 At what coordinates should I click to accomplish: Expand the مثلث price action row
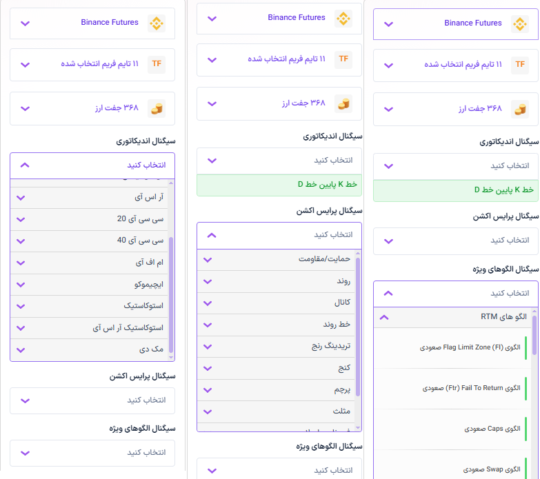coord(276,411)
